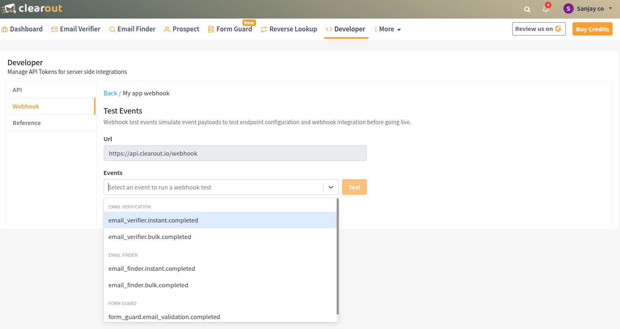Go to Reverse Lookup
The width and height of the screenshot is (620, 329).
(x=289, y=29)
